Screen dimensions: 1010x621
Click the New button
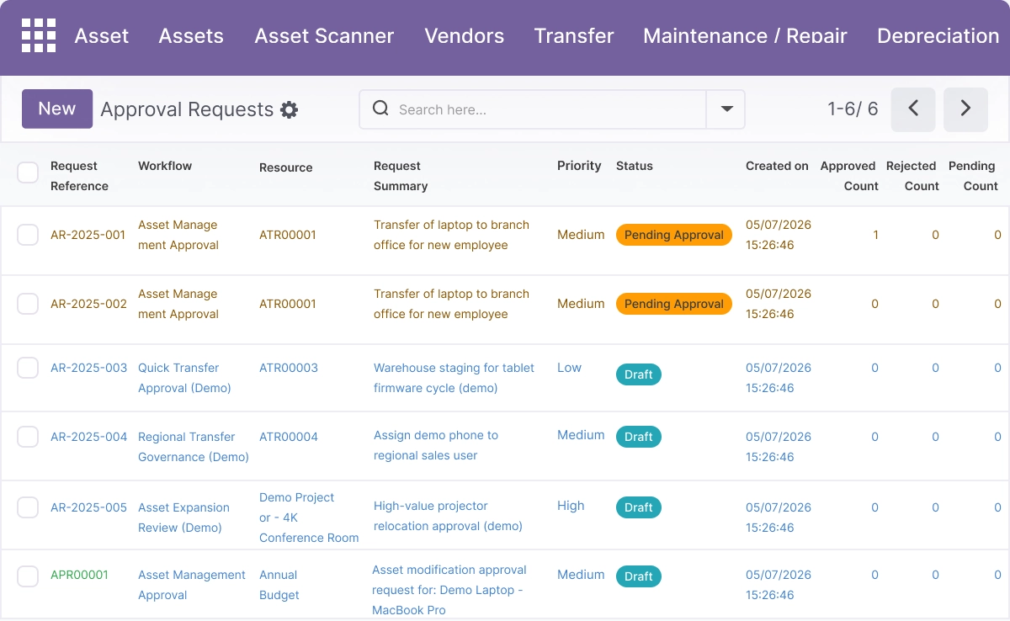[57, 109]
